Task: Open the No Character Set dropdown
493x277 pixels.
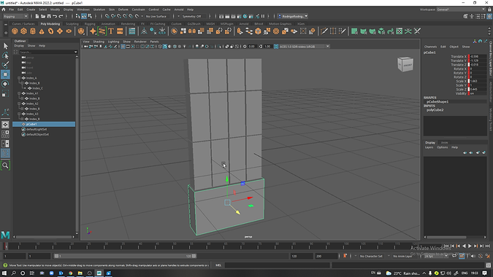Action: tap(373, 256)
